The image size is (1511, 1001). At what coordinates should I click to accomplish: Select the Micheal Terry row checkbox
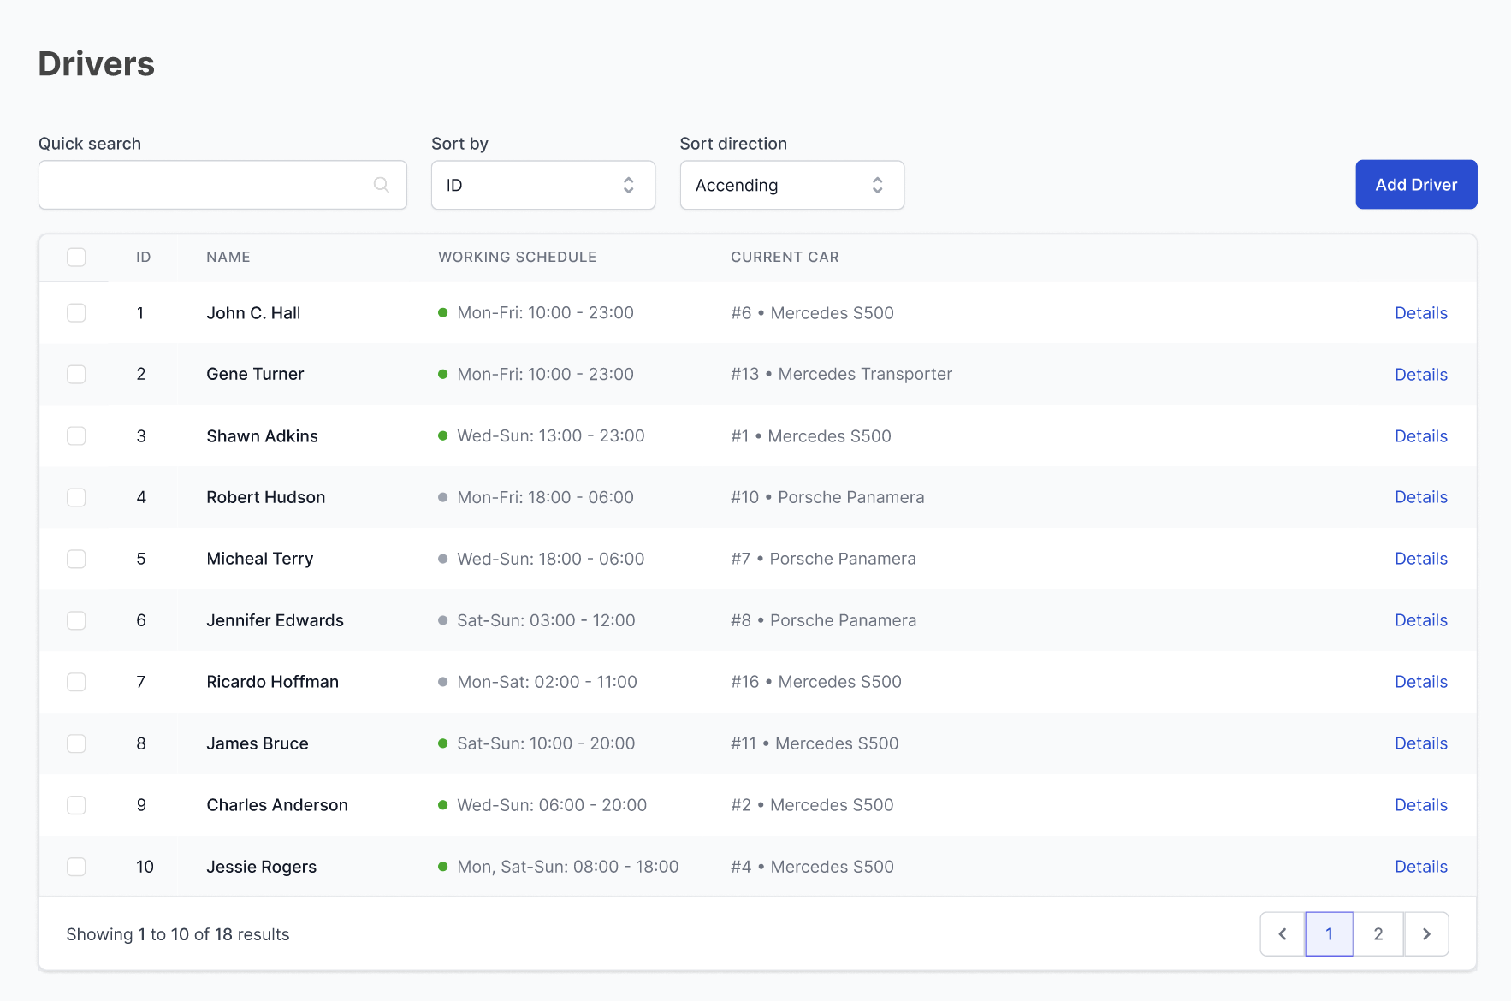[x=76, y=559]
